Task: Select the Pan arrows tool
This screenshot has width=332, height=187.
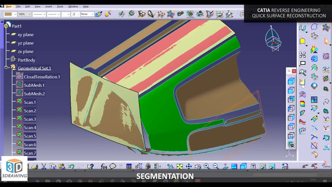Action: [189, 166]
